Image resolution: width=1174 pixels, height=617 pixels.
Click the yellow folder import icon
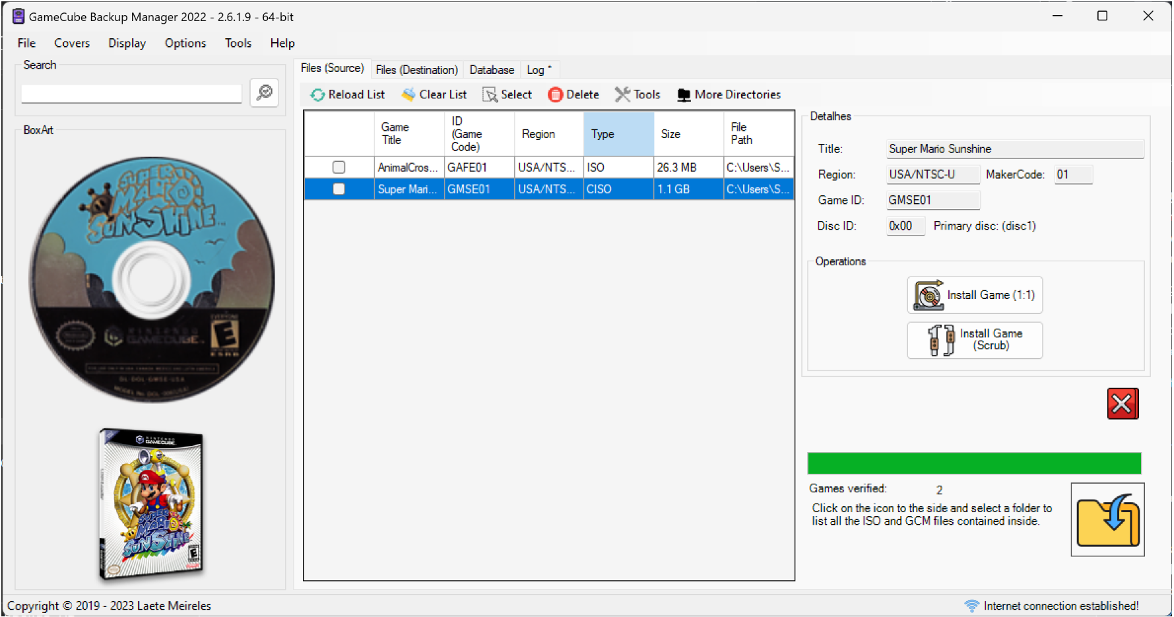point(1107,520)
